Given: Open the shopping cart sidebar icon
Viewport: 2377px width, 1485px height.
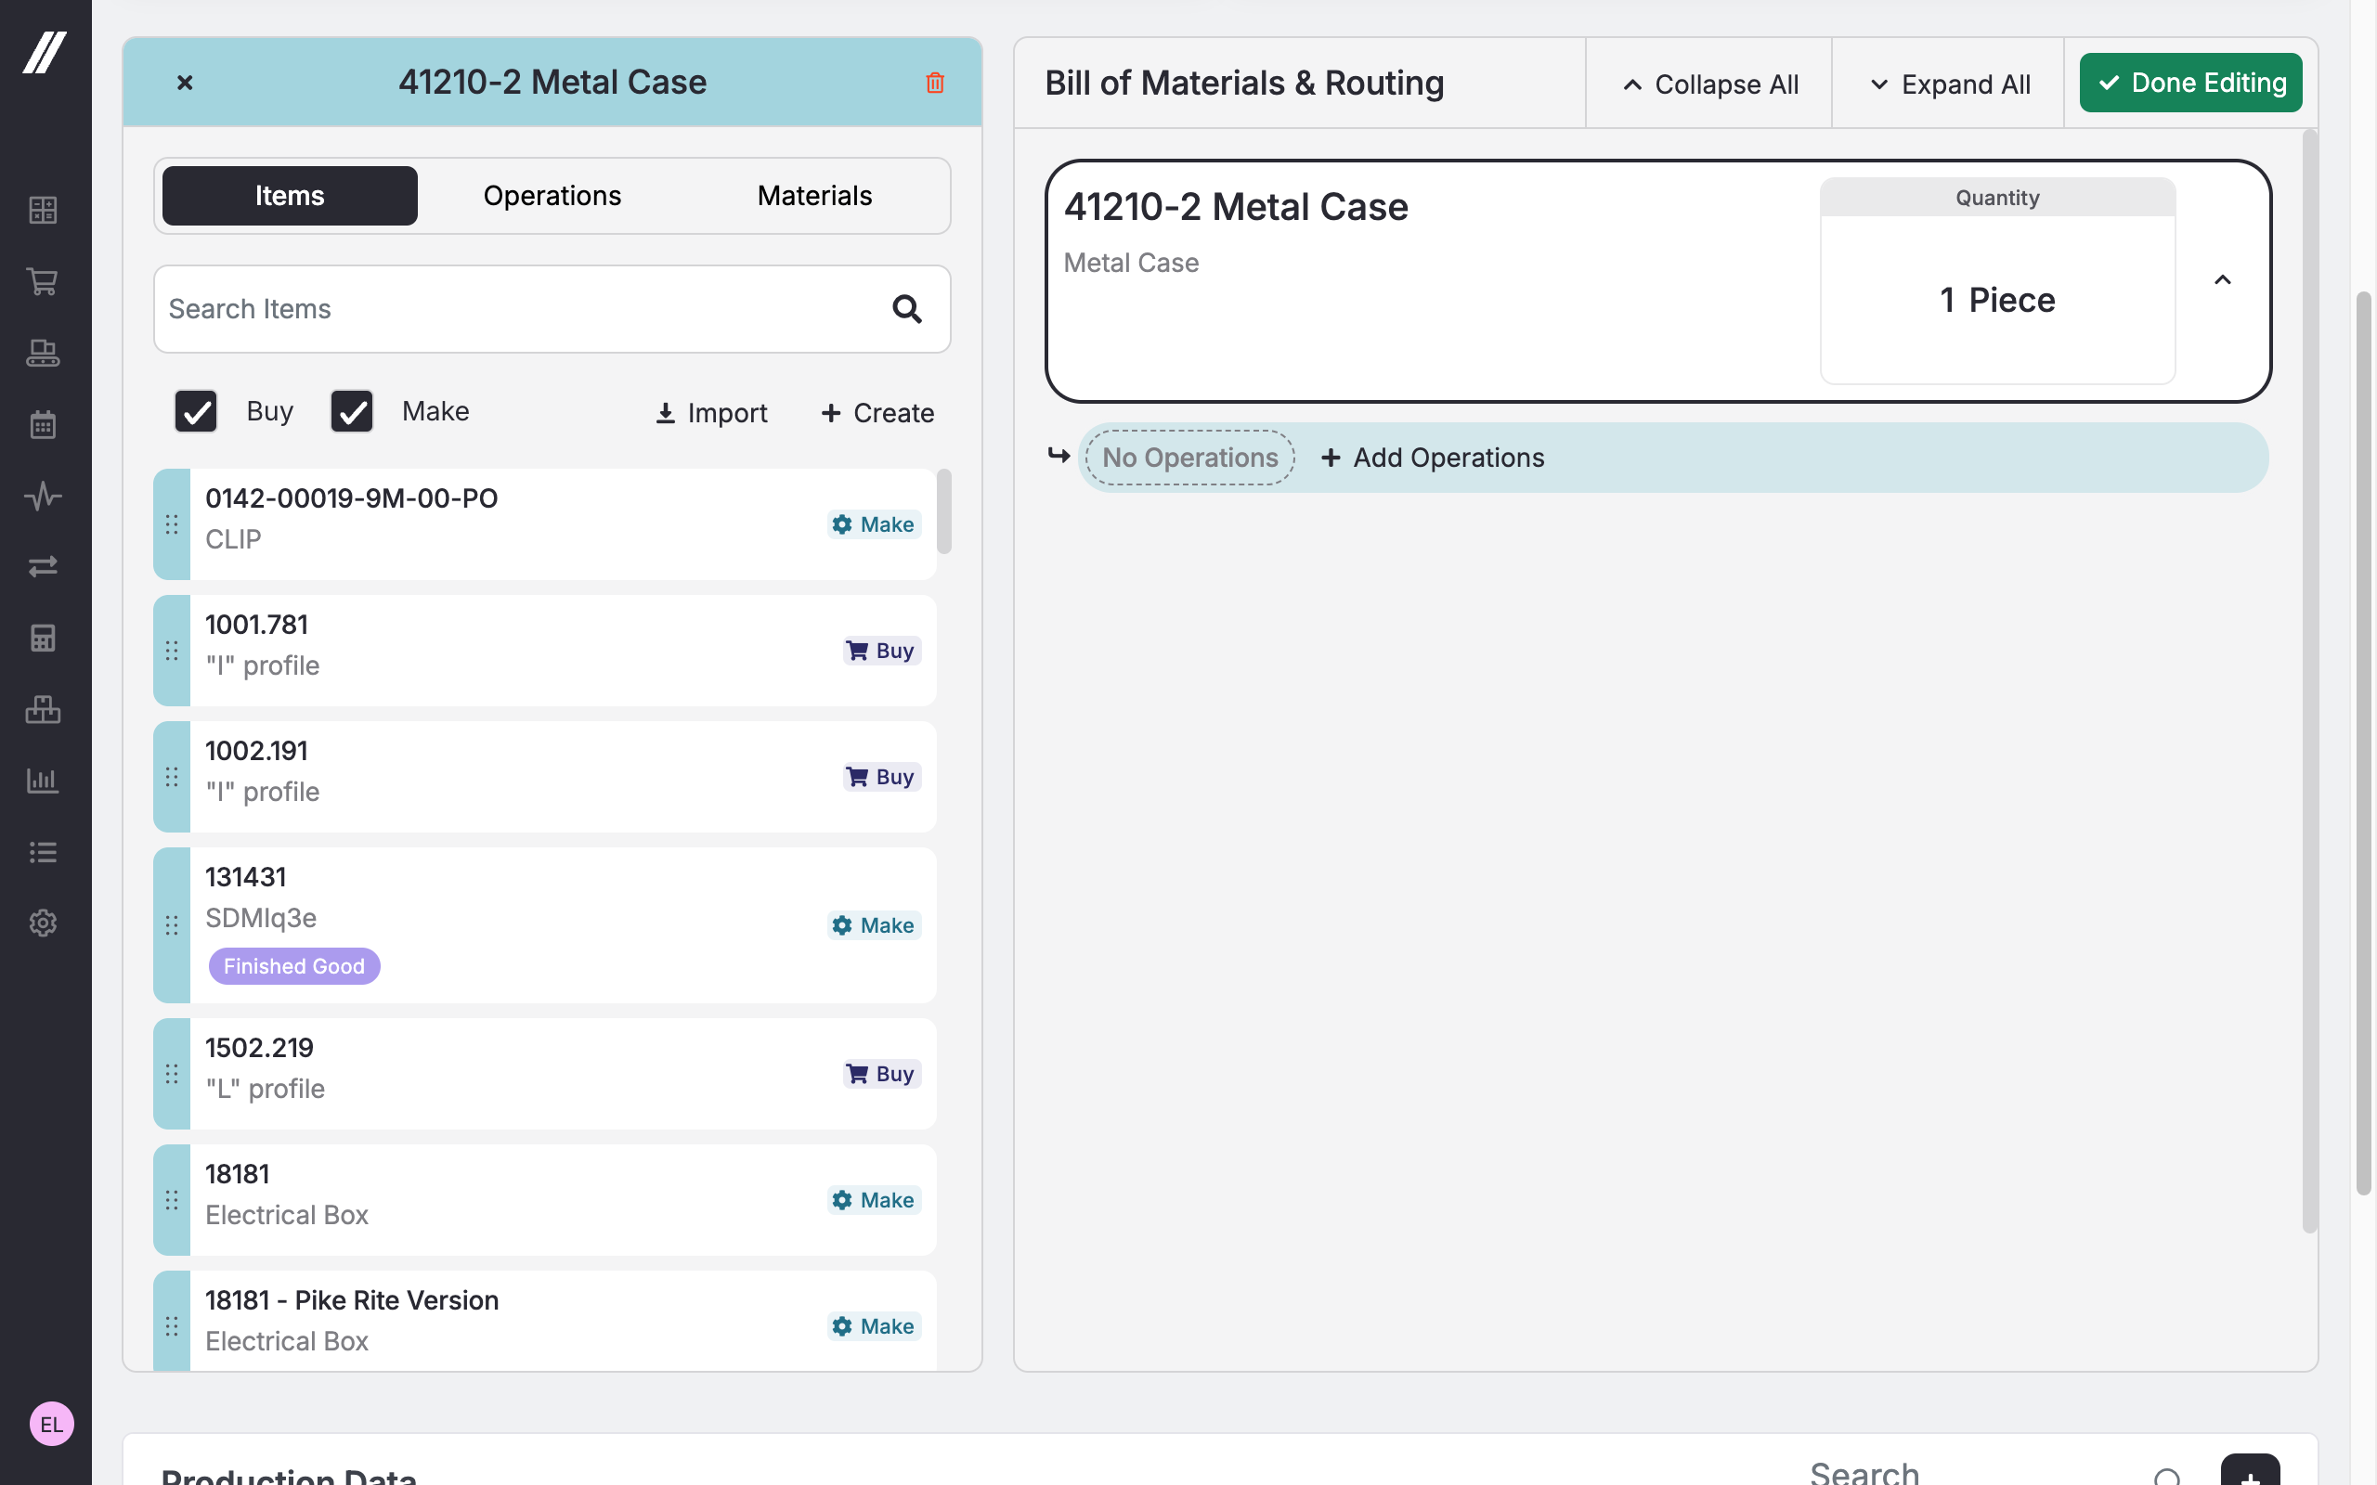Looking at the screenshot, I should click(42, 282).
